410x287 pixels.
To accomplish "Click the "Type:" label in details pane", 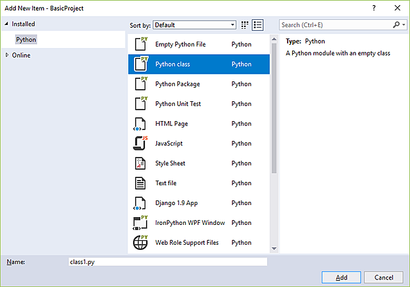I will 293,41.
